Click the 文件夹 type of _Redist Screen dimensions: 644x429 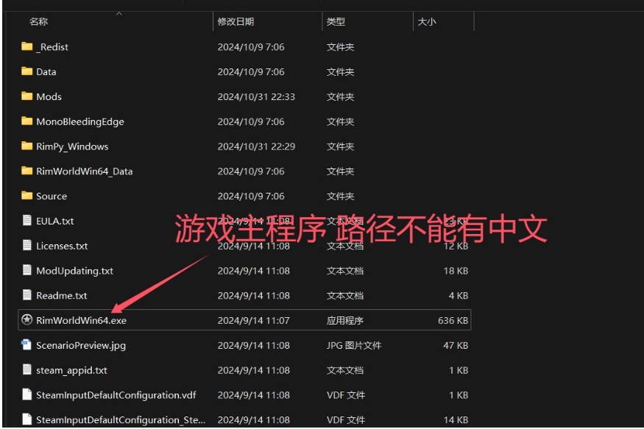341,47
